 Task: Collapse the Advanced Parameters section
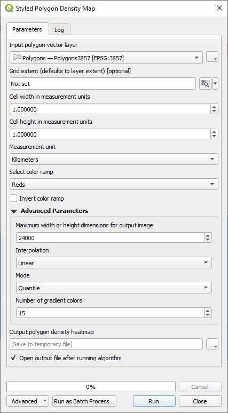coord(14,211)
